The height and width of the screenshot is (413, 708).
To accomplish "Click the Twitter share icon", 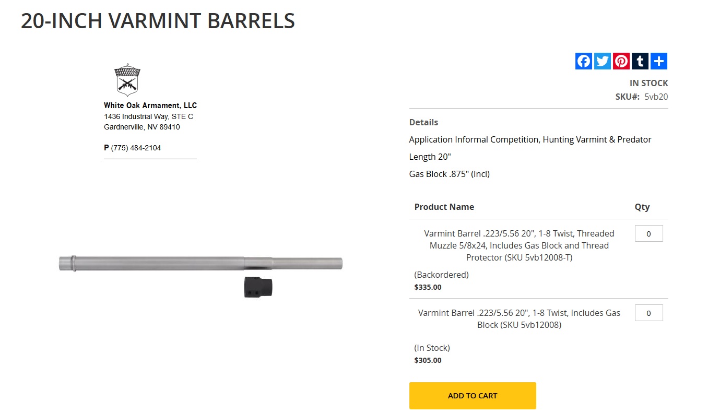I will [x=603, y=61].
